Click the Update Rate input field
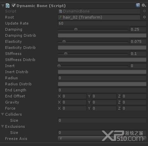This screenshot has width=148, height=146. click(x=102, y=23)
